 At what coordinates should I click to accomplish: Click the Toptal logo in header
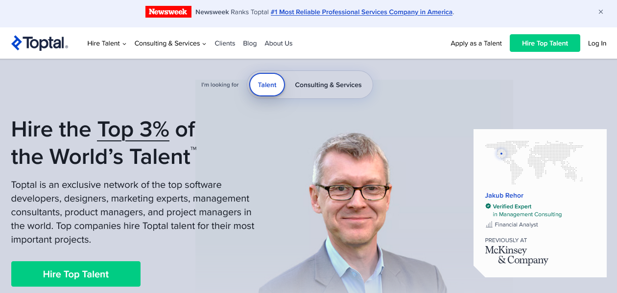(40, 43)
